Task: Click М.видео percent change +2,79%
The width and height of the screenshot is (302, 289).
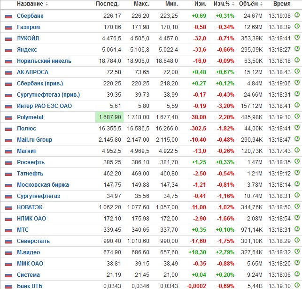Action: pyautogui.click(x=225, y=252)
